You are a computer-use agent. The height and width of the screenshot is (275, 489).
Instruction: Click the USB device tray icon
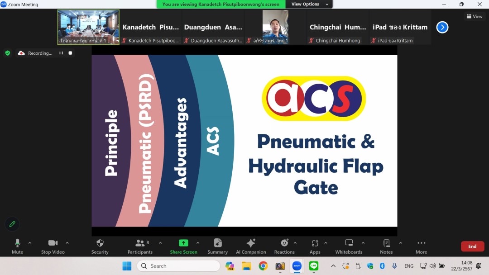[x=358, y=266]
